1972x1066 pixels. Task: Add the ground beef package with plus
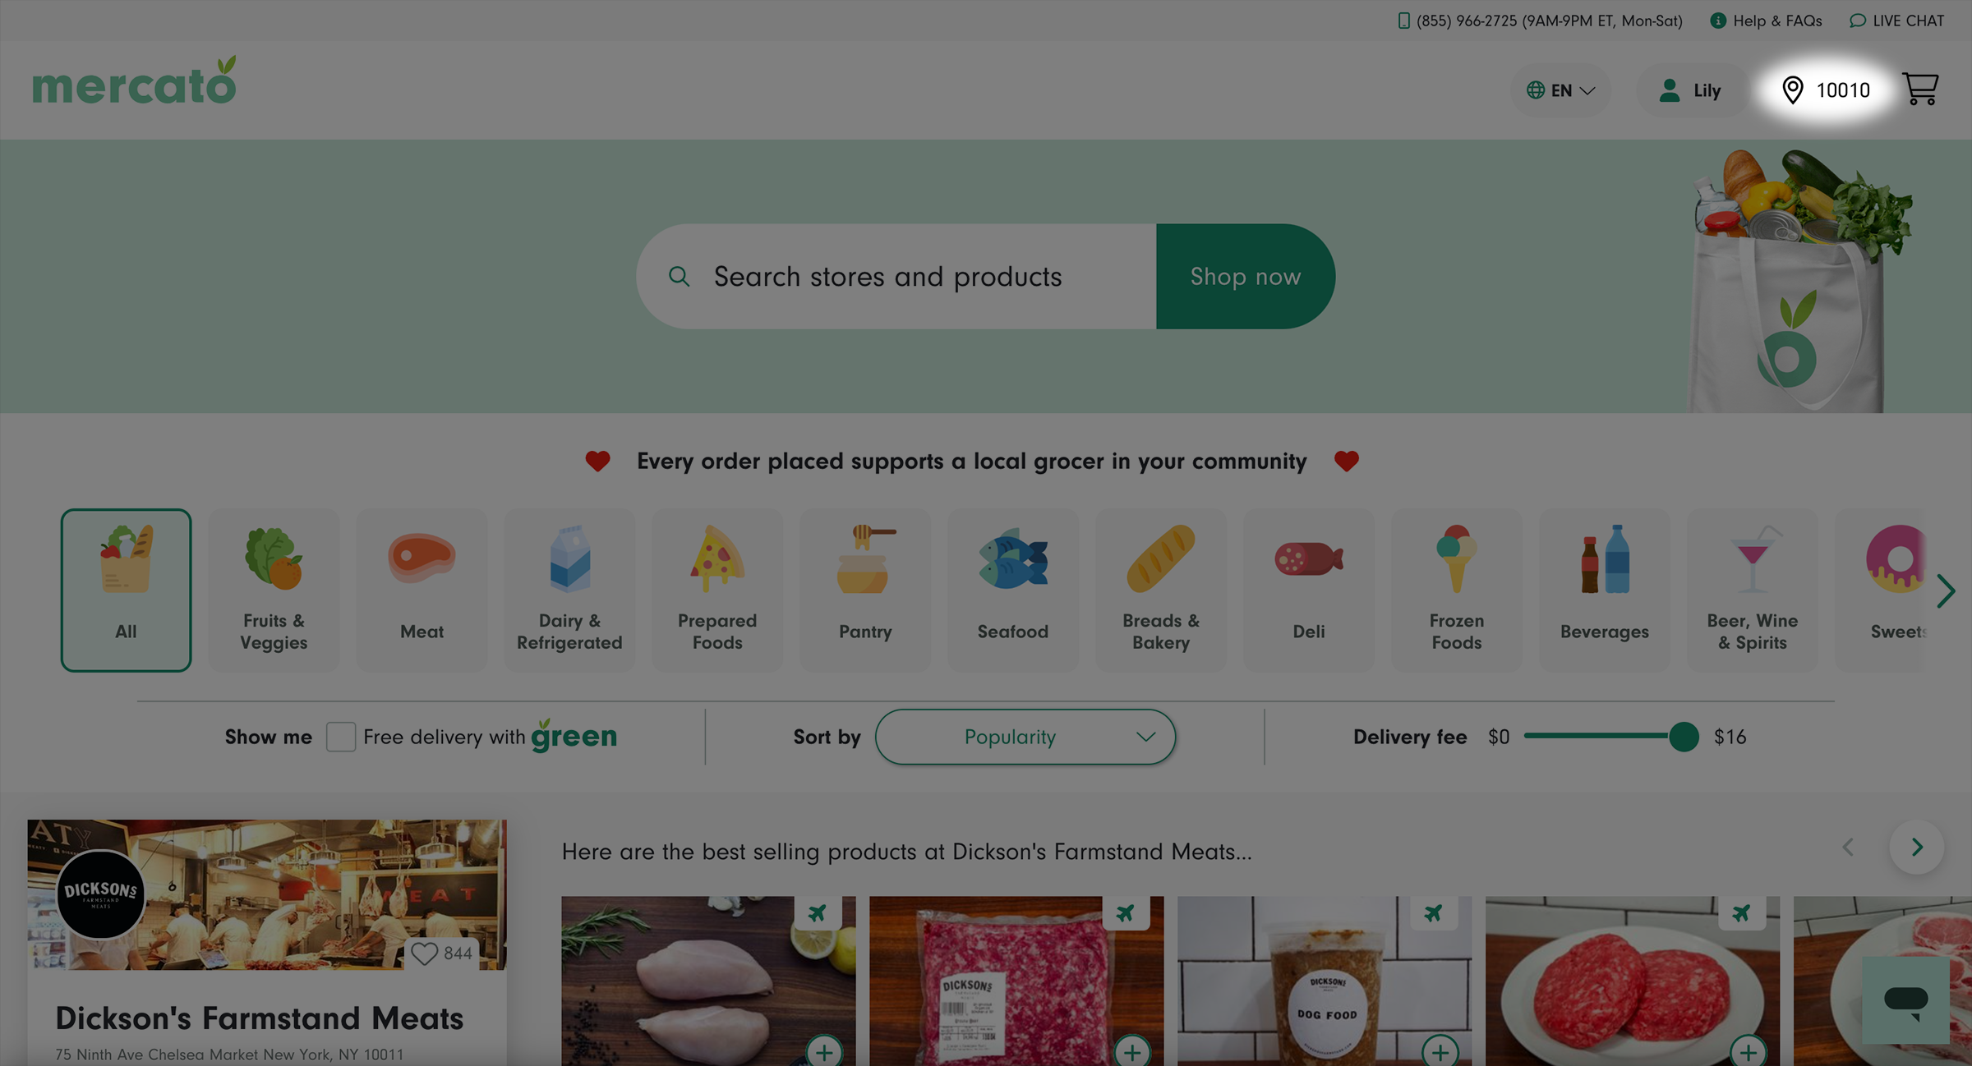[1132, 1051]
